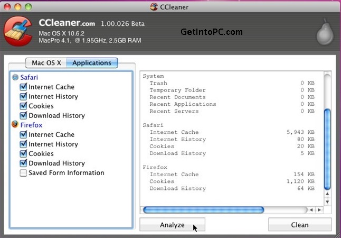Click the scroll right arrow
The height and width of the screenshot is (238, 341).
coord(319,210)
